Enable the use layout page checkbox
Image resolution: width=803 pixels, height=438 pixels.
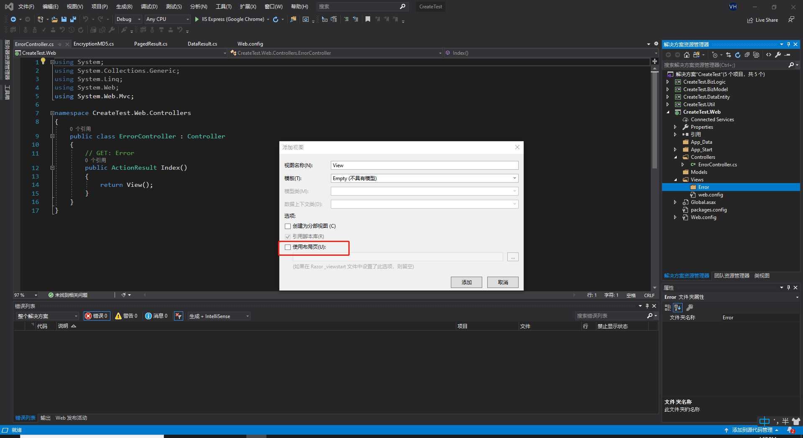pos(288,247)
